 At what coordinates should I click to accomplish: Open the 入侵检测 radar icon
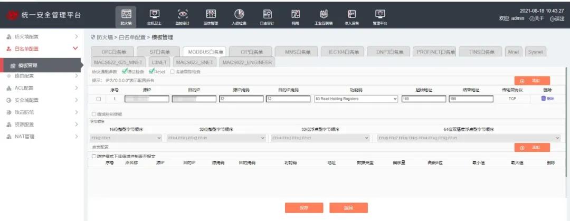point(239,14)
